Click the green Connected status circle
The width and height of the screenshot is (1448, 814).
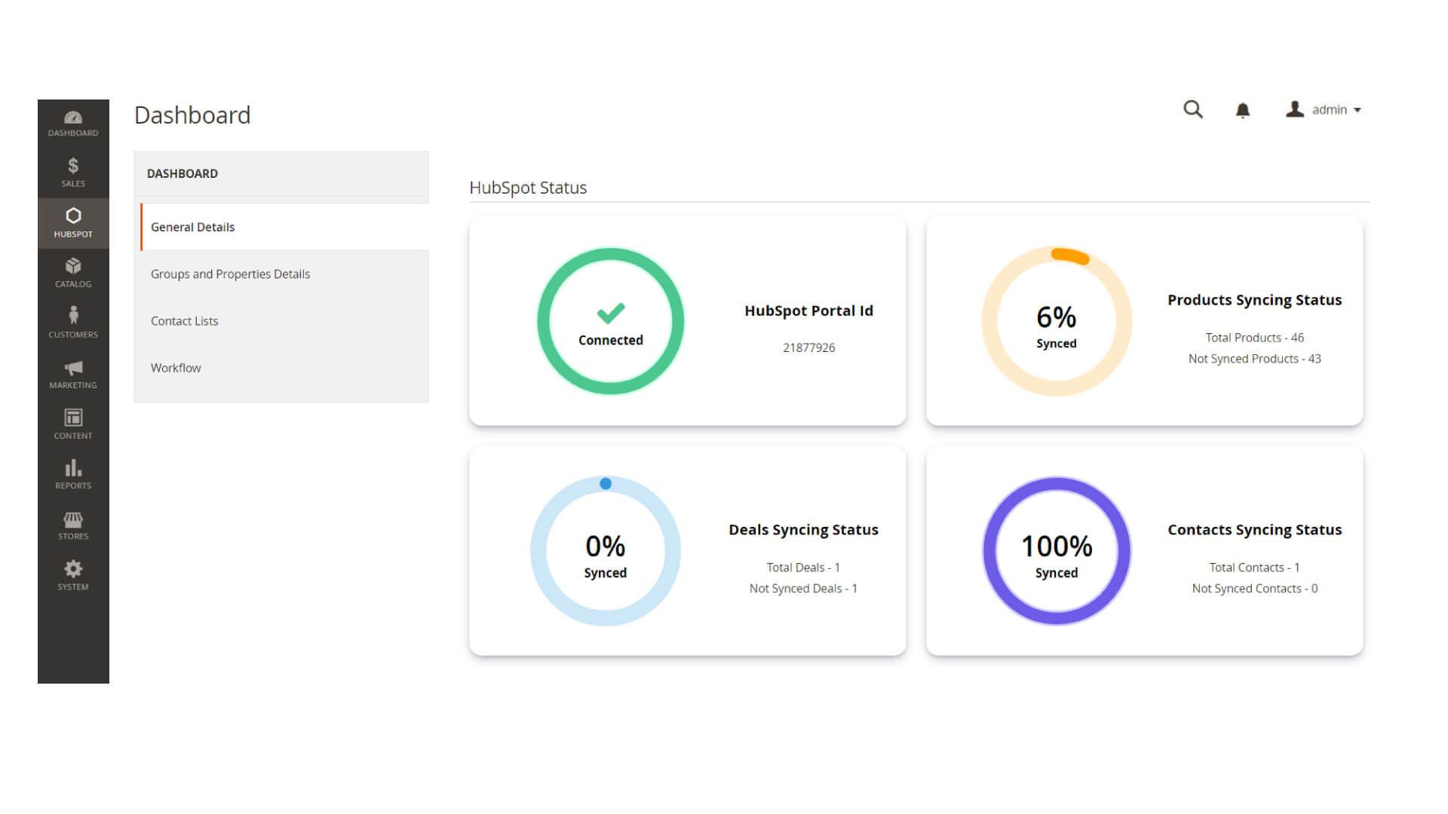[x=610, y=320]
